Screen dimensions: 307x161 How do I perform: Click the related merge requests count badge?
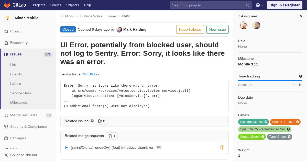tap(112, 136)
